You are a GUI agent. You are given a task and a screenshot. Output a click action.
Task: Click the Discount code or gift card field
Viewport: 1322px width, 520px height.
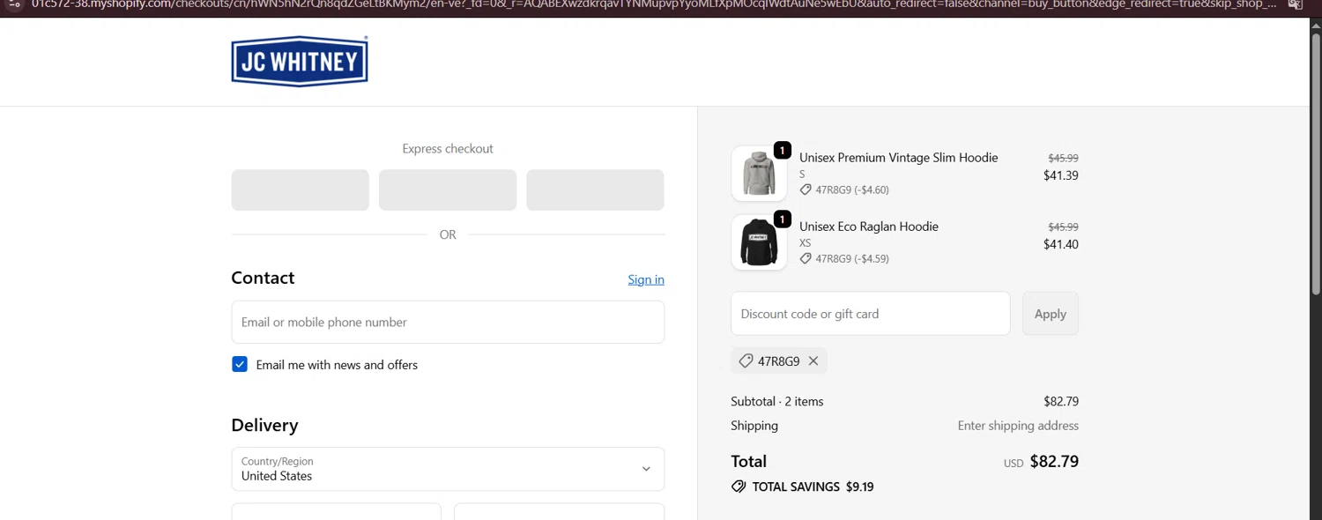tap(870, 314)
